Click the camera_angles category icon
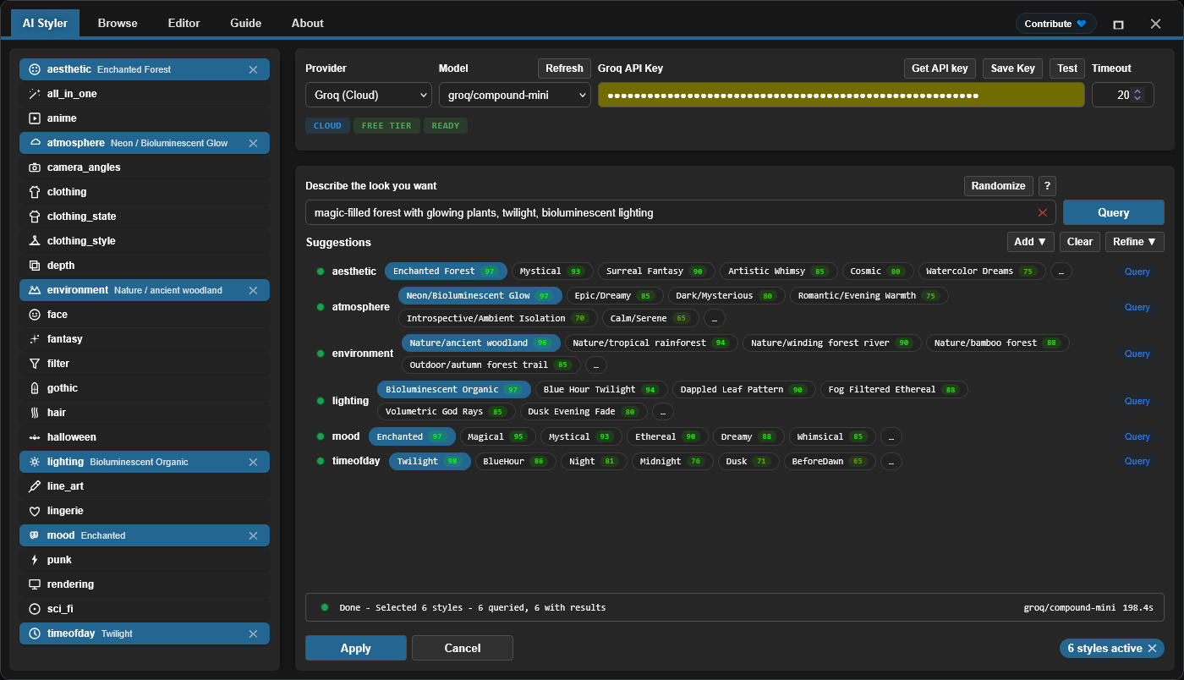This screenshot has height=680, width=1184. point(35,167)
